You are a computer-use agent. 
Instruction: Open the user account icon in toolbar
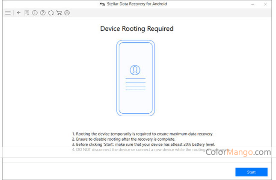pyautogui.click(x=67, y=13)
